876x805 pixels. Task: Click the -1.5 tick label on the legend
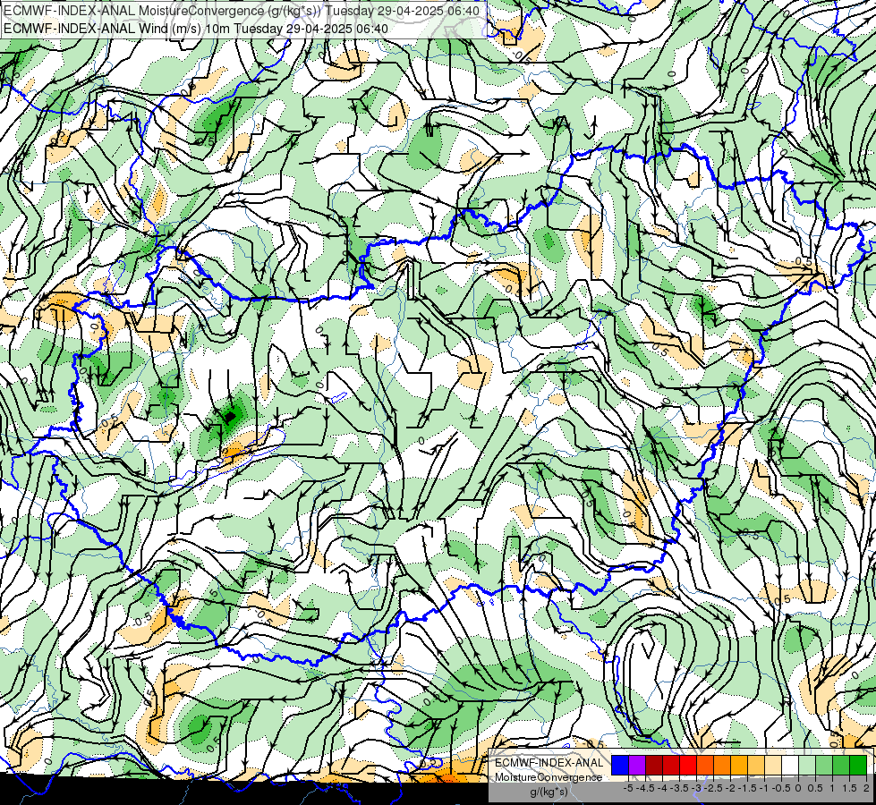click(747, 788)
